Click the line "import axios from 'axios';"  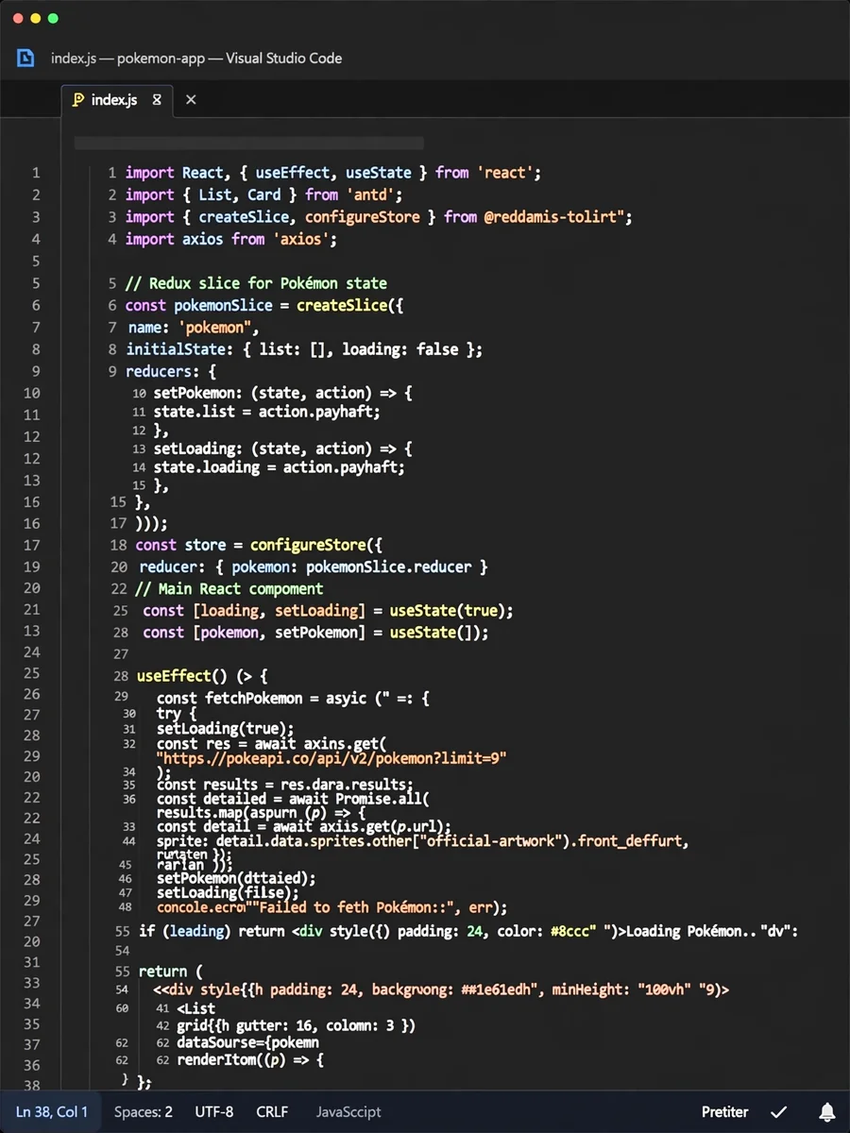(231, 239)
